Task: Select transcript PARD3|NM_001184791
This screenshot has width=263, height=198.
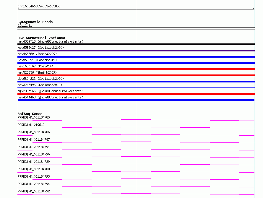Action: coord(34,147)
